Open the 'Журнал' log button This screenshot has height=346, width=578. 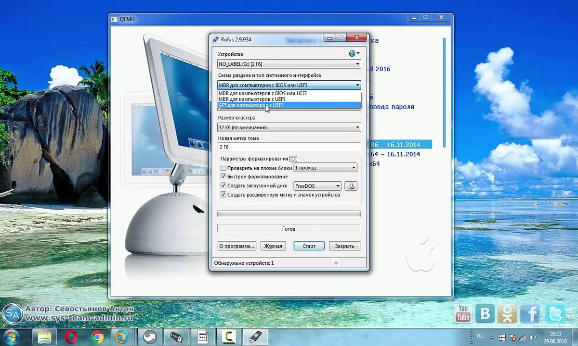pos(273,246)
